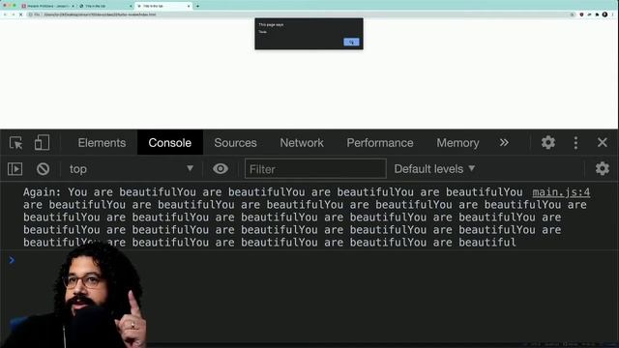Open live expression eye icon

pyautogui.click(x=221, y=169)
